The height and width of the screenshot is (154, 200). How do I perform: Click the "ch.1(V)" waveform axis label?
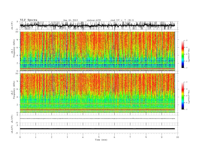pos(12,25)
